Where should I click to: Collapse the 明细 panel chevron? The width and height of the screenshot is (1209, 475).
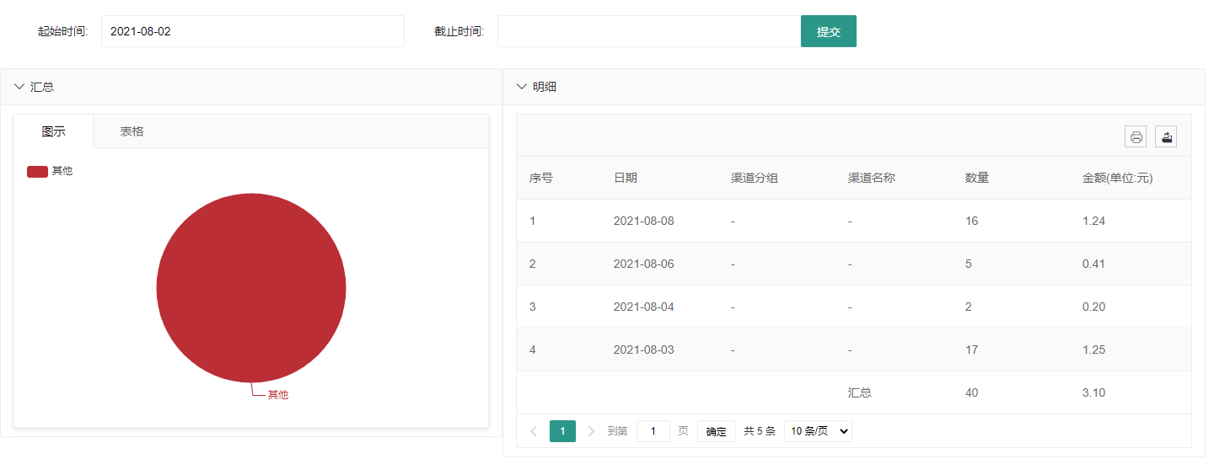tap(522, 87)
